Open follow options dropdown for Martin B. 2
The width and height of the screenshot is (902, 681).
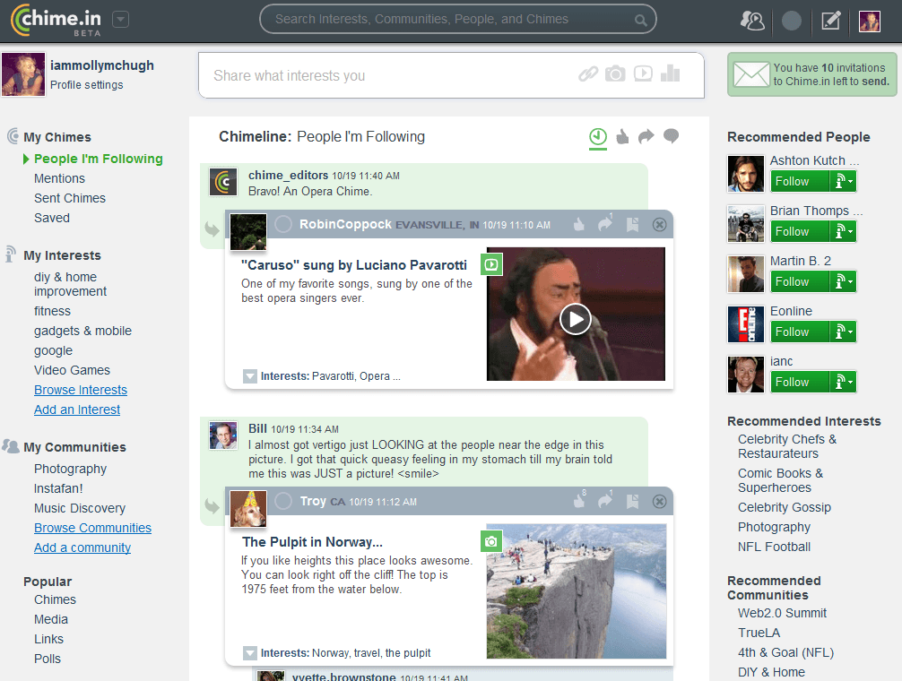tap(844, 281)
